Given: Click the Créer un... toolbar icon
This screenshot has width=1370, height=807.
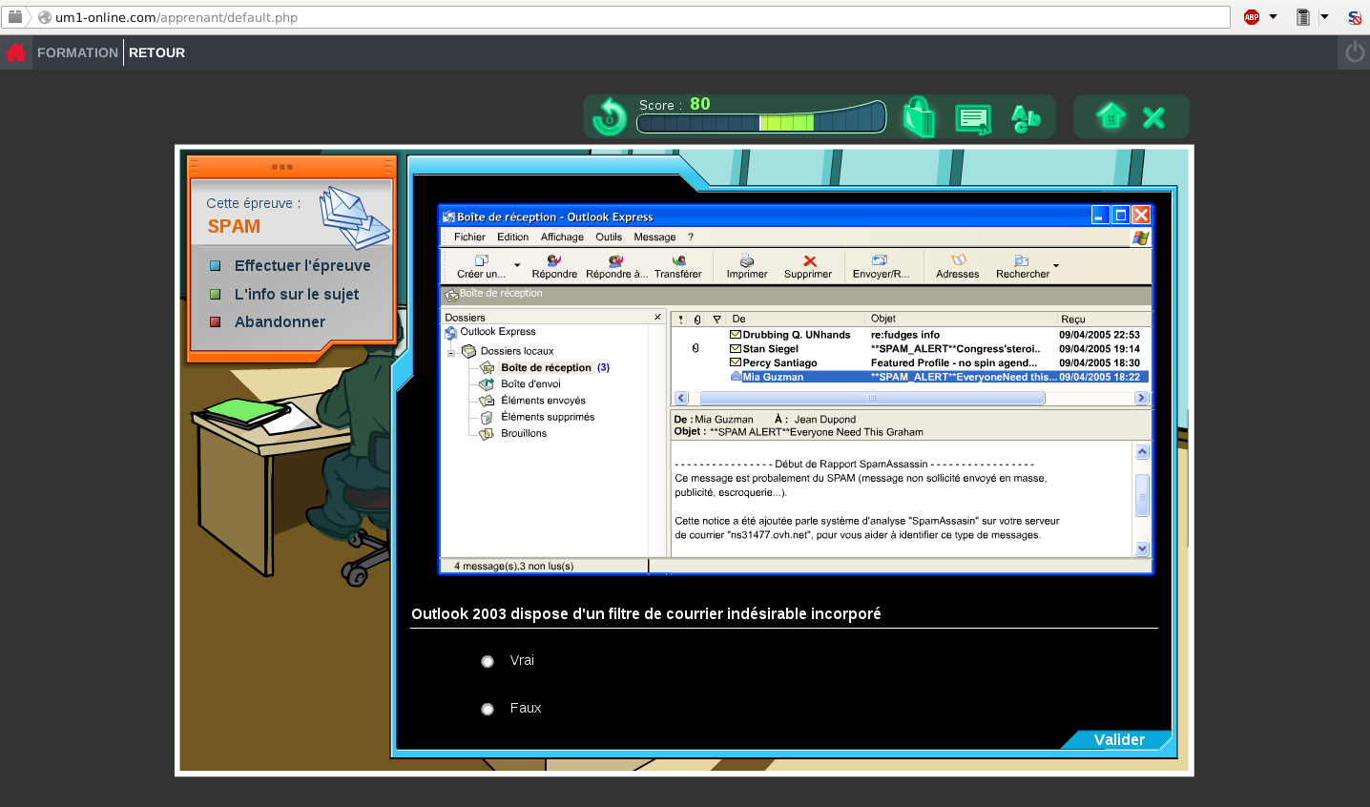Looking at the screenshot, I should click(x=481, y=266).
